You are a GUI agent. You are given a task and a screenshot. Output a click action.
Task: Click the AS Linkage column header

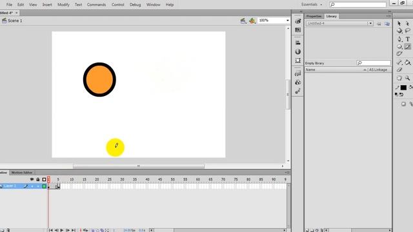(x=378, y=70)
